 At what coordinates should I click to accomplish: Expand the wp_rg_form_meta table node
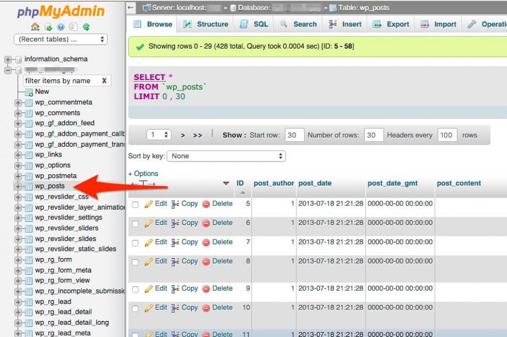coord(18,271)
